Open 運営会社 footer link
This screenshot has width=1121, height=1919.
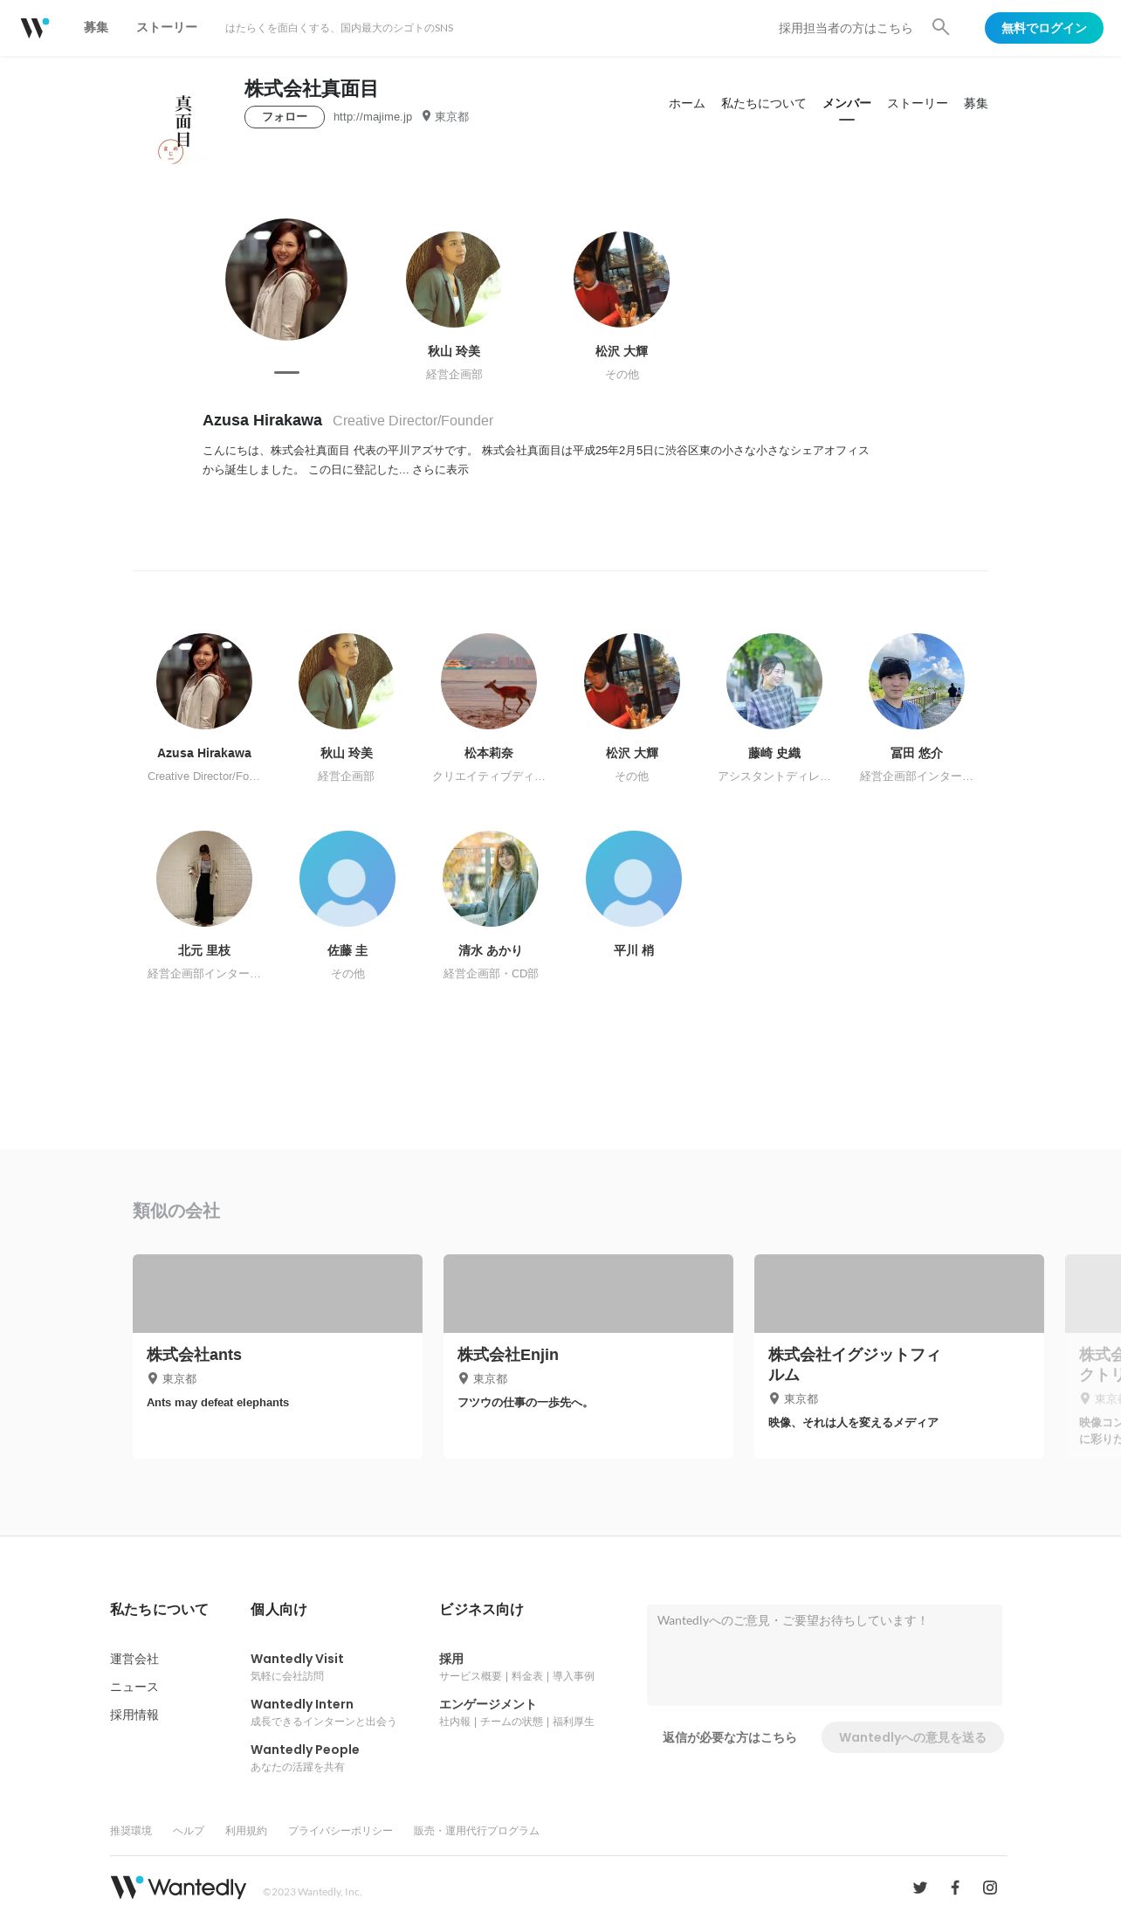pyautogui.click(x=134, y=1659)
